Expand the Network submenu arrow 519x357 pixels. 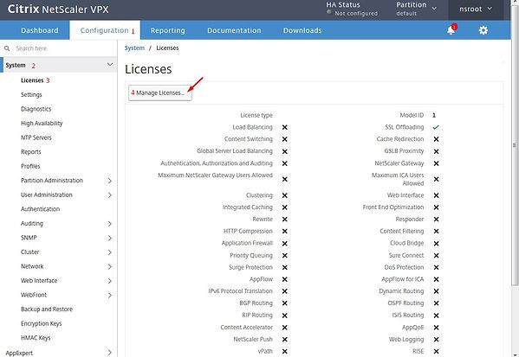(x=110, y=266)
